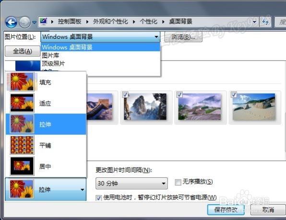Open the address bar history dropdown arrow
Viewport: 286px width, 220px height.
tap(255, 22)
